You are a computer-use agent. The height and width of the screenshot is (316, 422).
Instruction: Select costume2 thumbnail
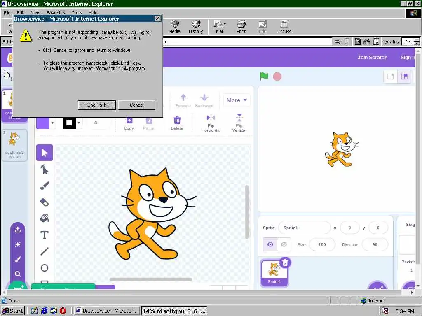pos(14,145)
